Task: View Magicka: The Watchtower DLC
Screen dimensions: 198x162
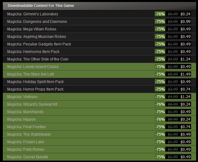Action: coord(99,134)
